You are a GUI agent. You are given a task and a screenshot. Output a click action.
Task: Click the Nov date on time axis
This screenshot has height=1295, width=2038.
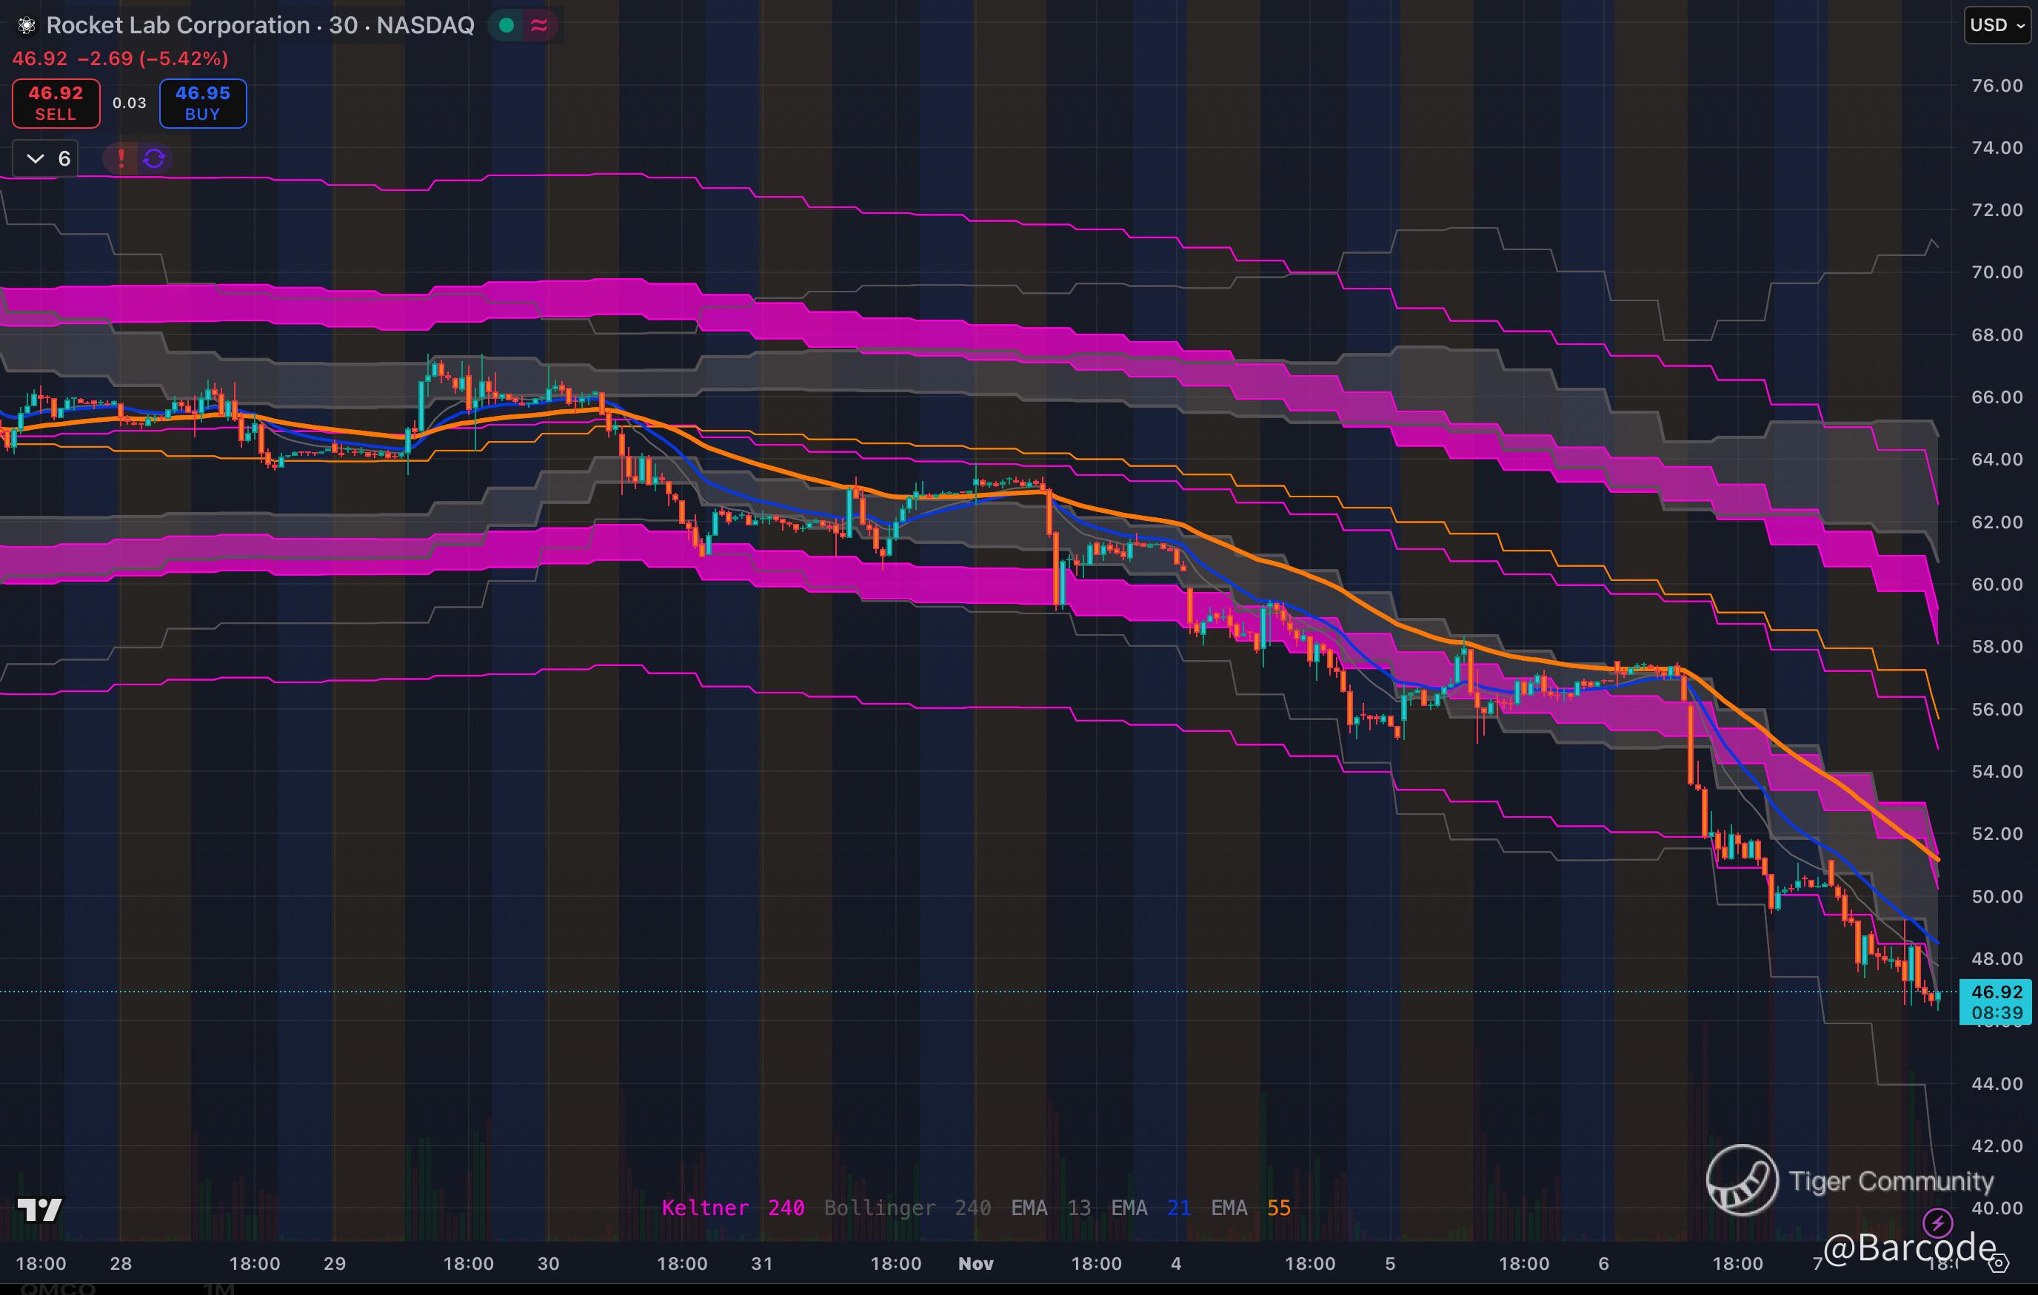pos(975,1264)
